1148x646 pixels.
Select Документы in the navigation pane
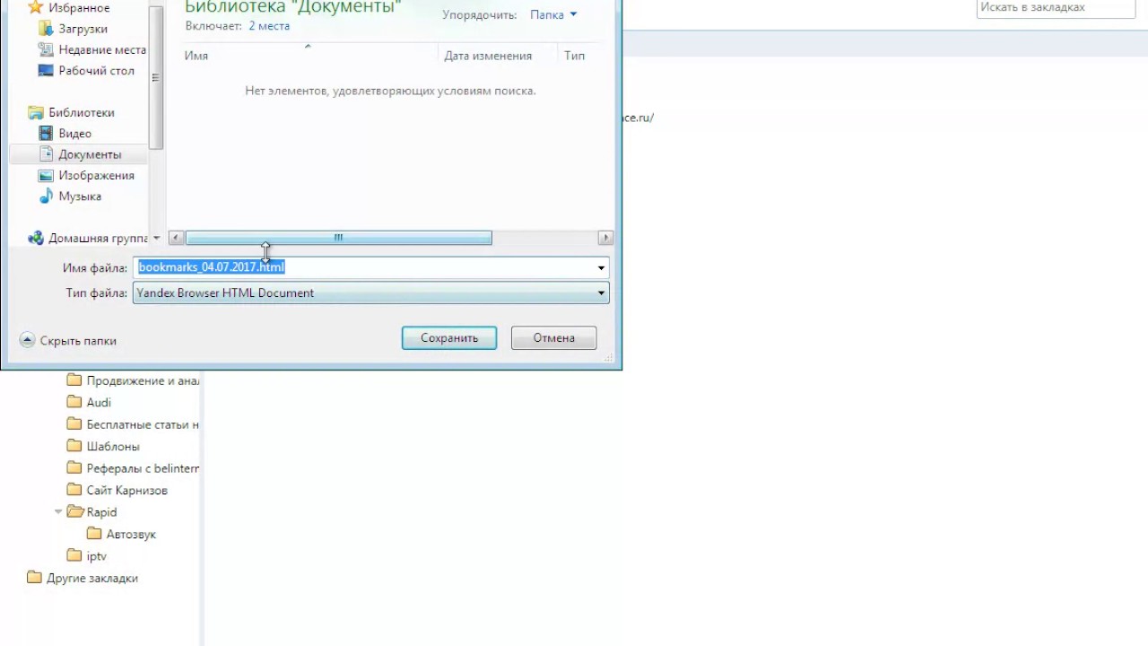tap(90, 154)
